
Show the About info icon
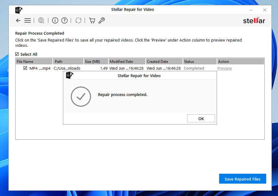(x=55, y=20)
